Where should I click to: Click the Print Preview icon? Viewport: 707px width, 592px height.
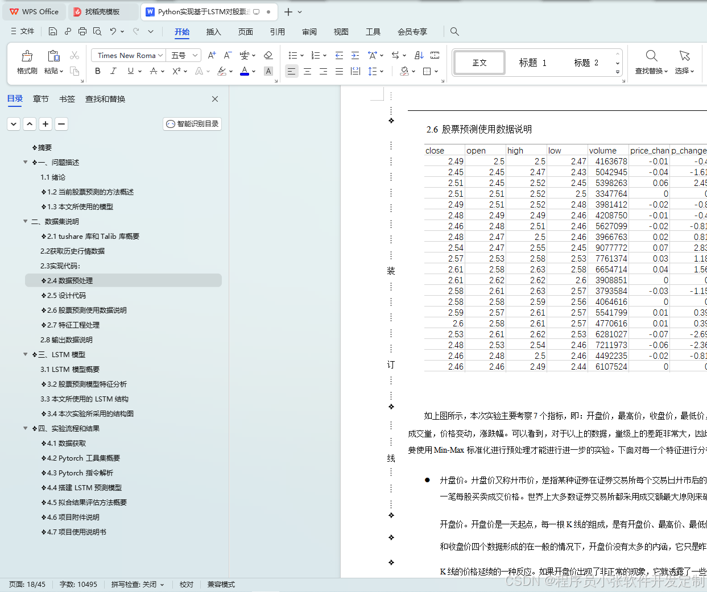click(x=97, y=31)
